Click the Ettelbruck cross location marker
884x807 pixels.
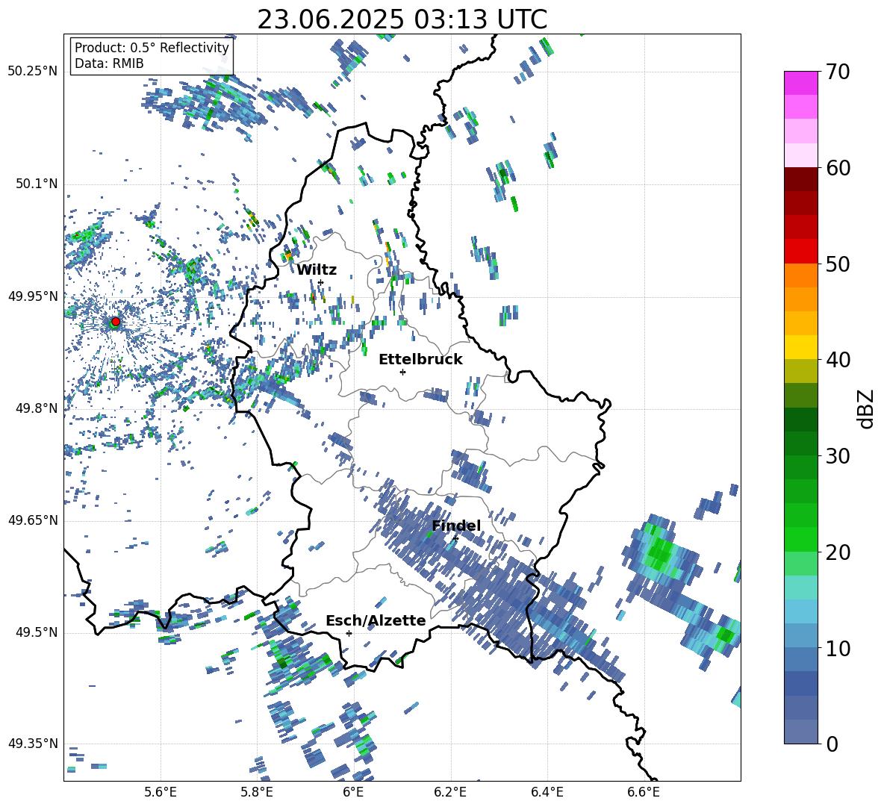pyautogui.click(x=402, y=372)
